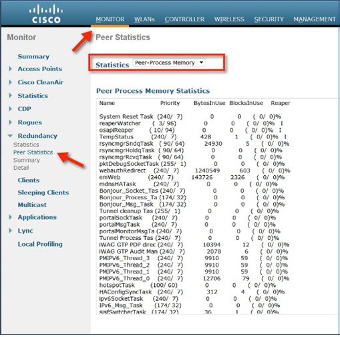Open the Clients link

point(29,180)
